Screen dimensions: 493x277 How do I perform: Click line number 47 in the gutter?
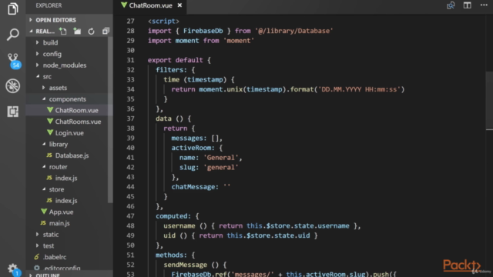[x=130, y=216]
